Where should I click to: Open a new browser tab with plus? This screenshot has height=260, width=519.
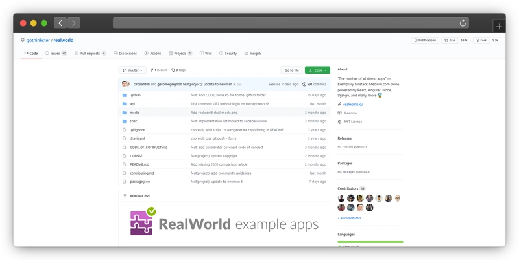[499, 27]
